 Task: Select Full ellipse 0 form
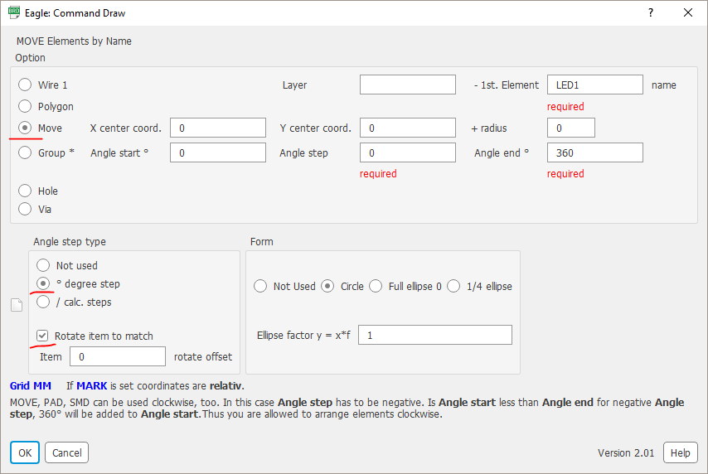point(375,286)
